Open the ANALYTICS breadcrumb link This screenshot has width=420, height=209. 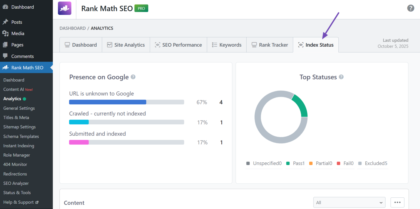(102, 28)
